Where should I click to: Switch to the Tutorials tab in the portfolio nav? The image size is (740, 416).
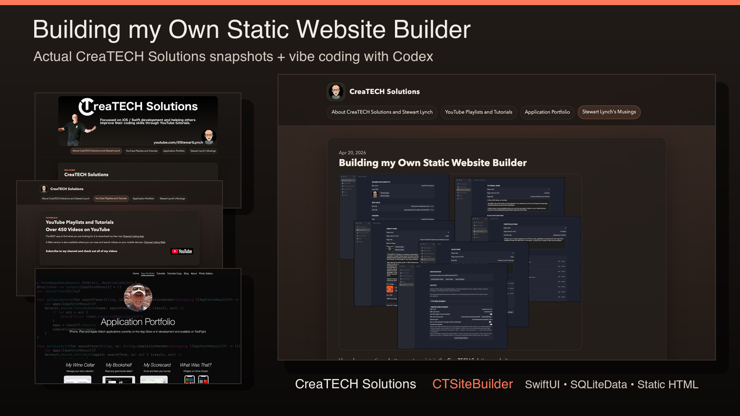coord(161,274)
